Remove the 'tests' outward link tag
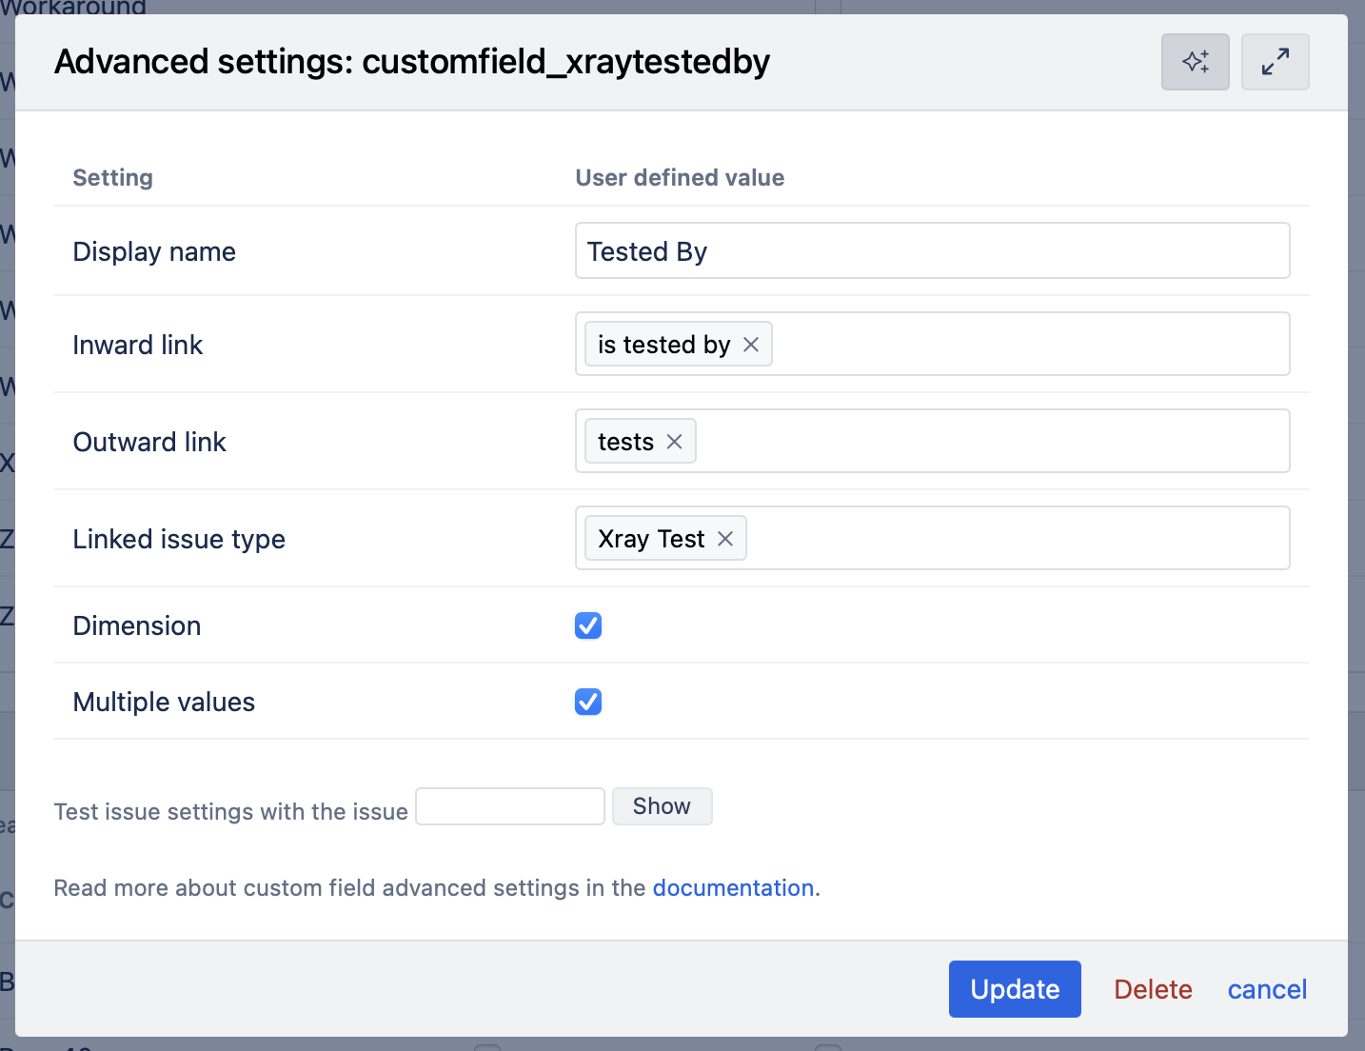1365x1051 pixels. (675, 442)
